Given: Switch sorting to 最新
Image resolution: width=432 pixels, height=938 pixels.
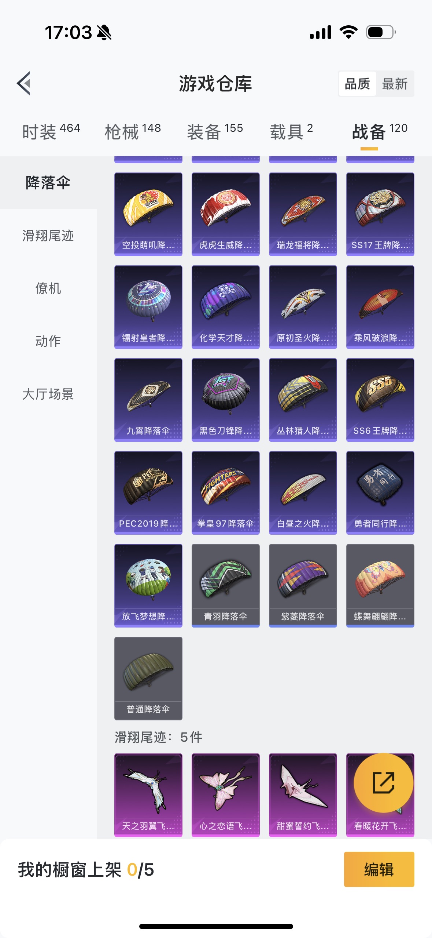Looking at the screenshot, I should [x=395, y=84].
